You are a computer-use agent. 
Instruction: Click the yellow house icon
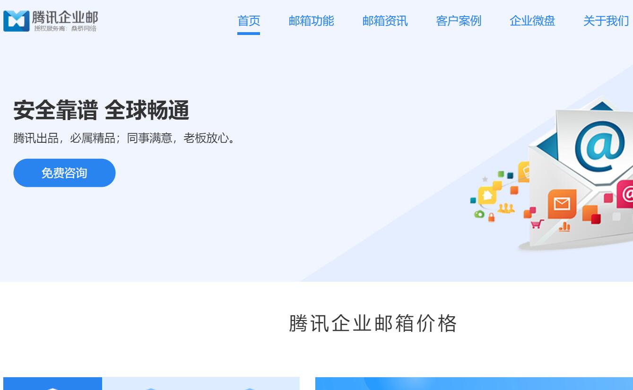pyautogui.click(x=487, y=196)
